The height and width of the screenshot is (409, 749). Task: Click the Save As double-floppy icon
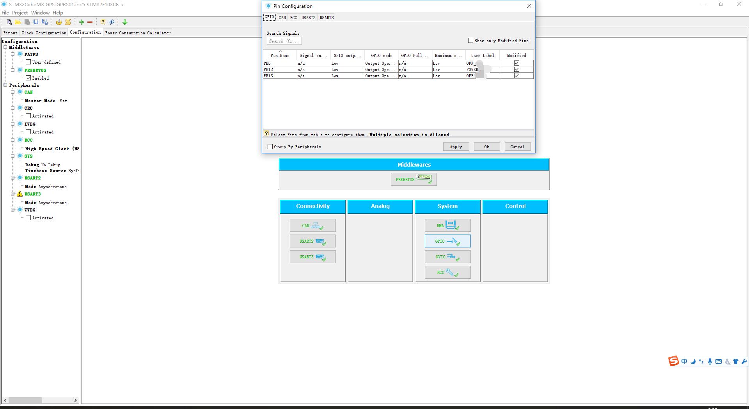click(44, 22)
